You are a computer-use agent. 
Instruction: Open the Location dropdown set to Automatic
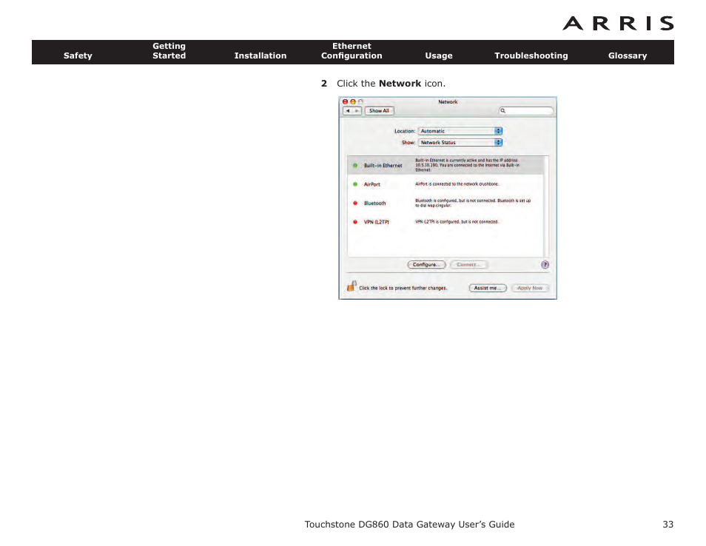(x=460, y=131)
